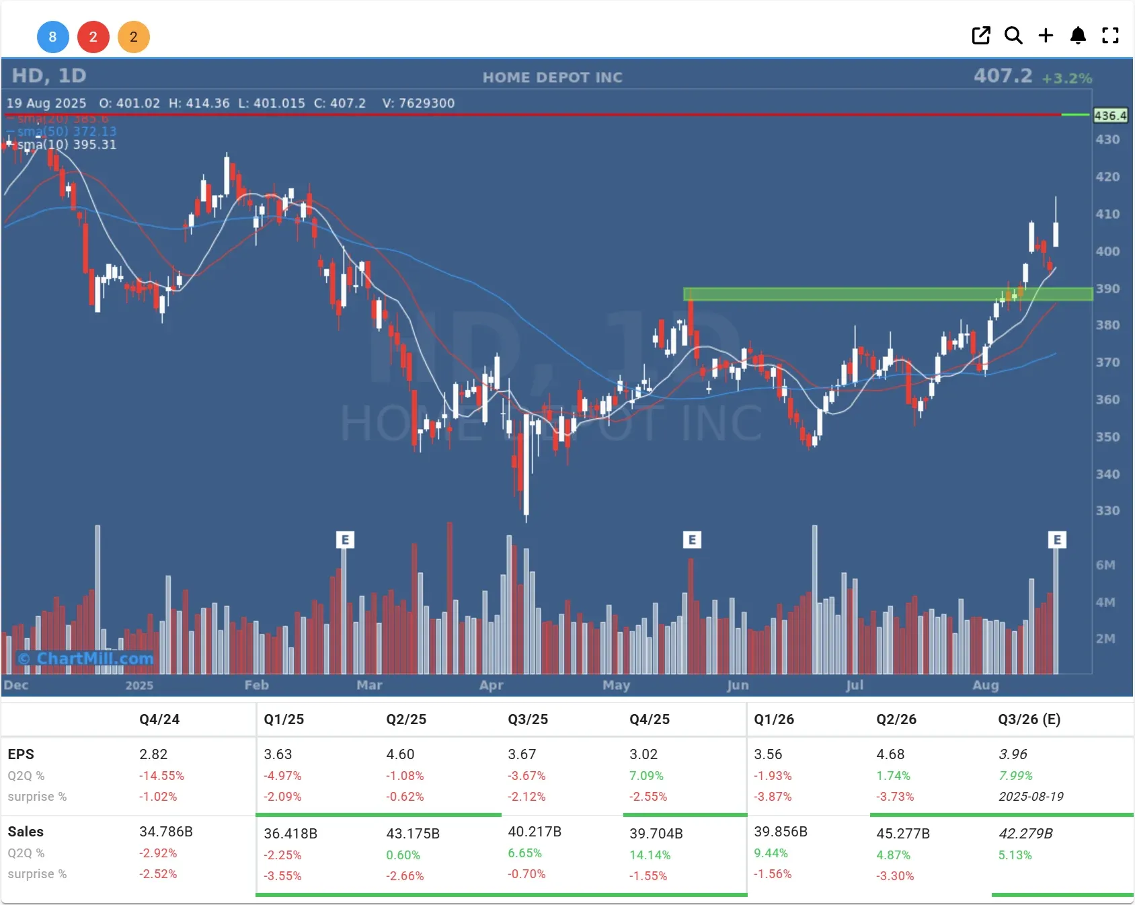Click EPS value 2.82
1135x905 pixels.
[153, 754]
